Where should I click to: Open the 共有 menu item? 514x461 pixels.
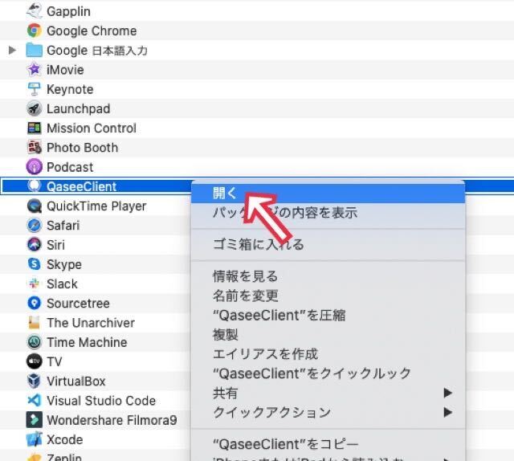[328, 393]
